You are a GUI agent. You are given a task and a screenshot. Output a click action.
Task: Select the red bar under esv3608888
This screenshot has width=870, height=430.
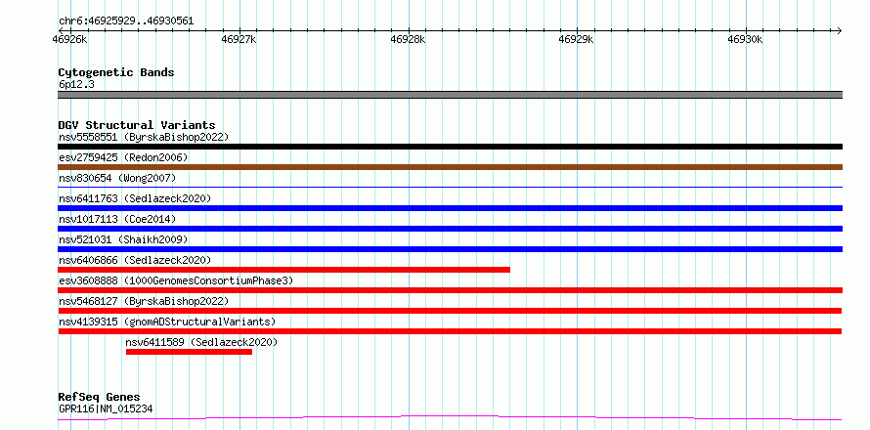[x=450, y=290]
